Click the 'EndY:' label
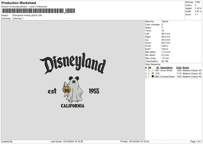The height and width of the screenshot is (144, 203). (x=148, y=49)
